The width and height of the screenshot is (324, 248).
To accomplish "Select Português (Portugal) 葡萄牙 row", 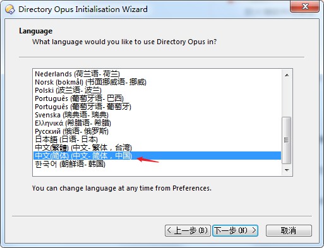I will point(157,107).
